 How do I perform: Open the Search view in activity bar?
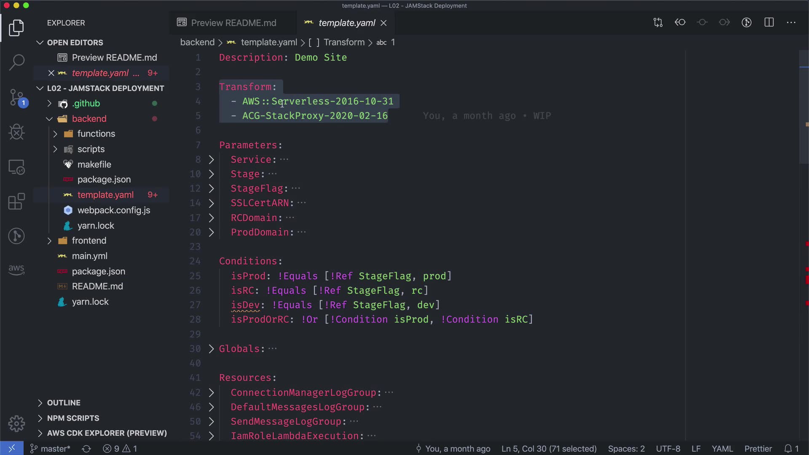pyautogui.click(x=16, y=62)
